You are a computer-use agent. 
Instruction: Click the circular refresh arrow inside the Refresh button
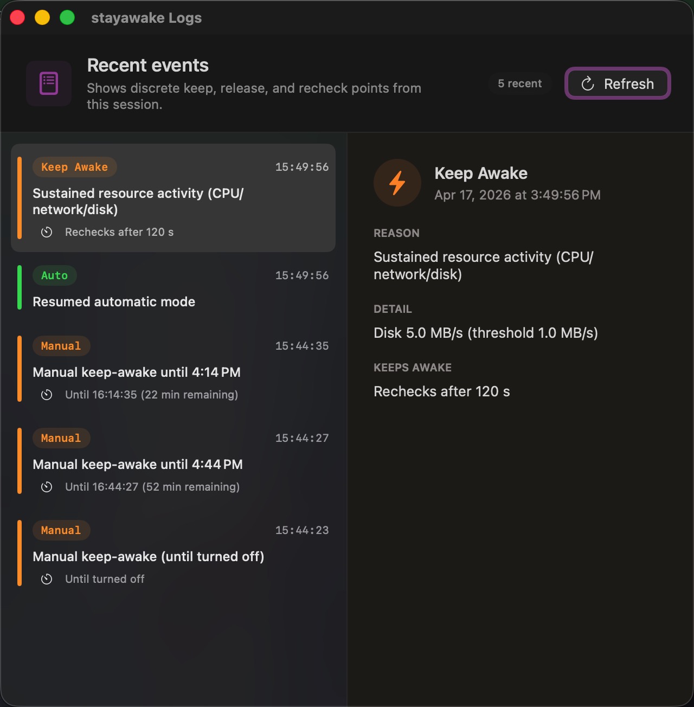pos(588,83)
